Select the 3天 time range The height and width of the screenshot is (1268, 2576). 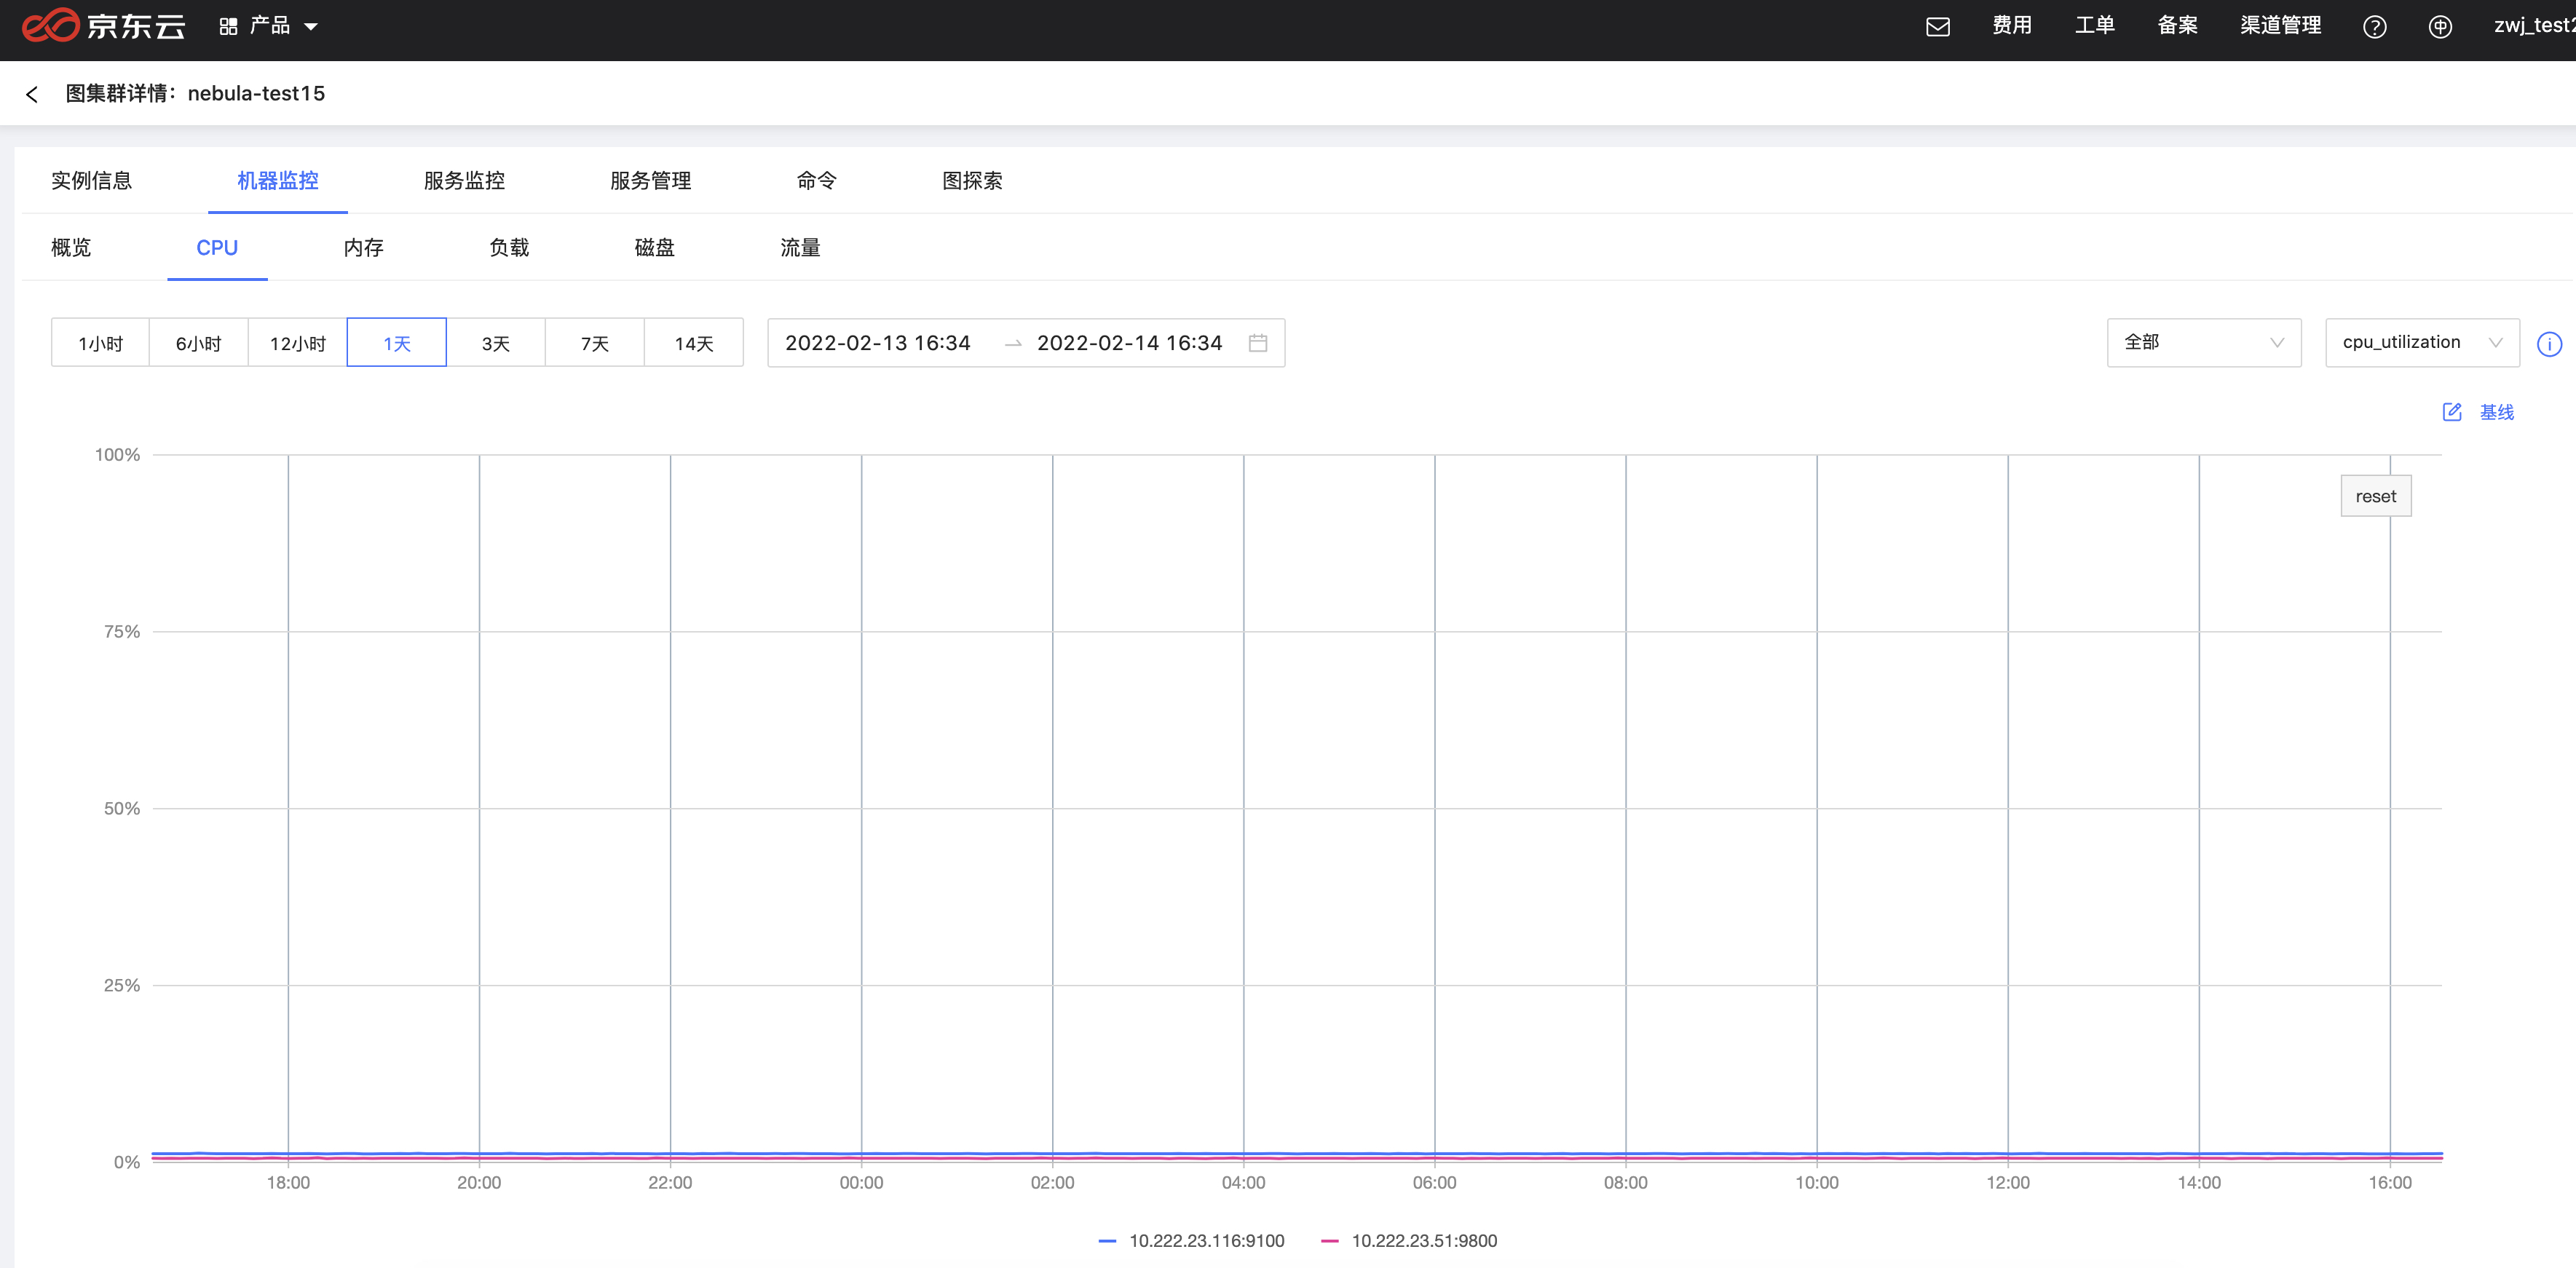[495, 343]
